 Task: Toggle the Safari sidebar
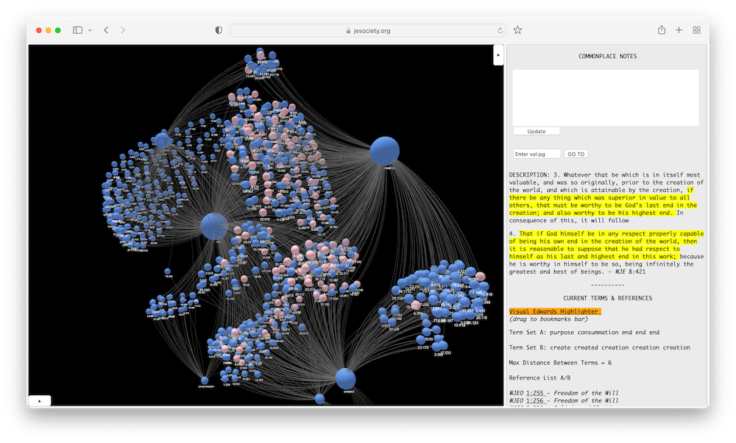pyautogui.click(x=77, y=30)
